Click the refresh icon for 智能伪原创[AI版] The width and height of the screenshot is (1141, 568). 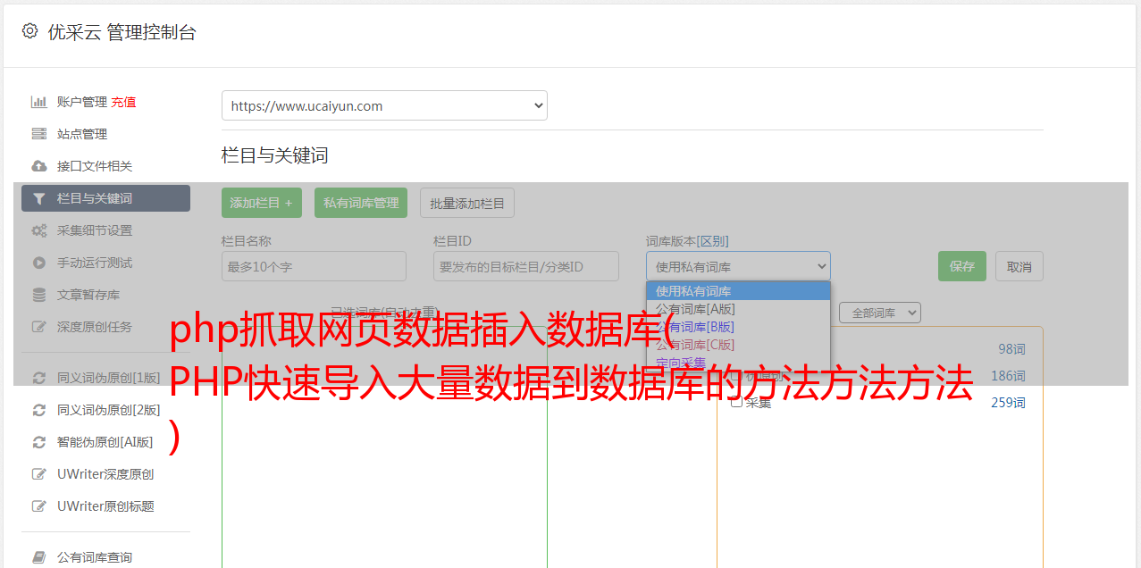tap(39, 442)
